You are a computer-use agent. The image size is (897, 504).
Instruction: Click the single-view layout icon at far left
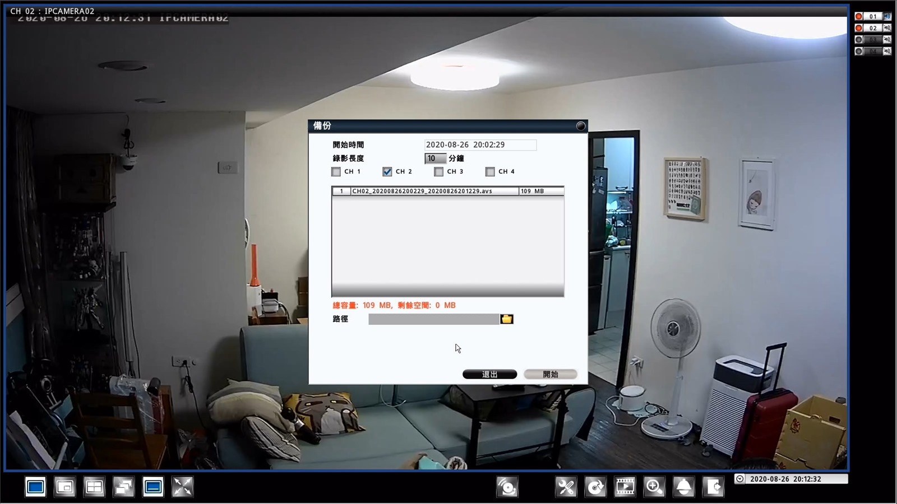pos(35,487)
